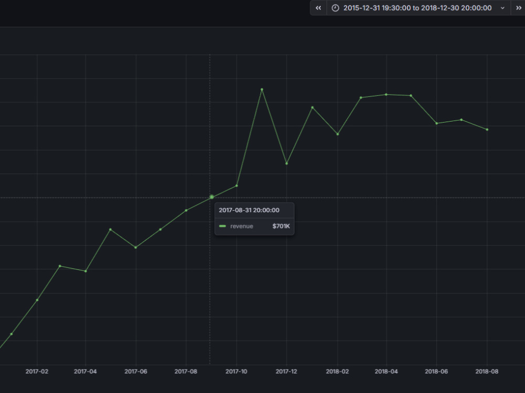Screen dimensions: 525x393
Task: Click the 2017-10 x-axis label
Action: [236, 372]
